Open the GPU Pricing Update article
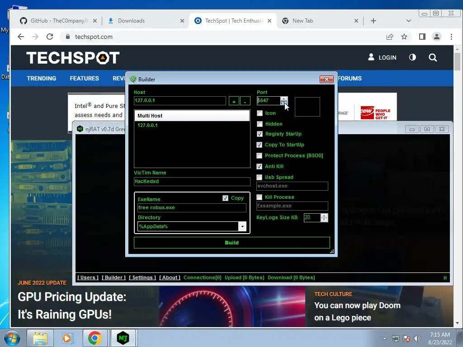The image size is (463, 347). [72, 306]
